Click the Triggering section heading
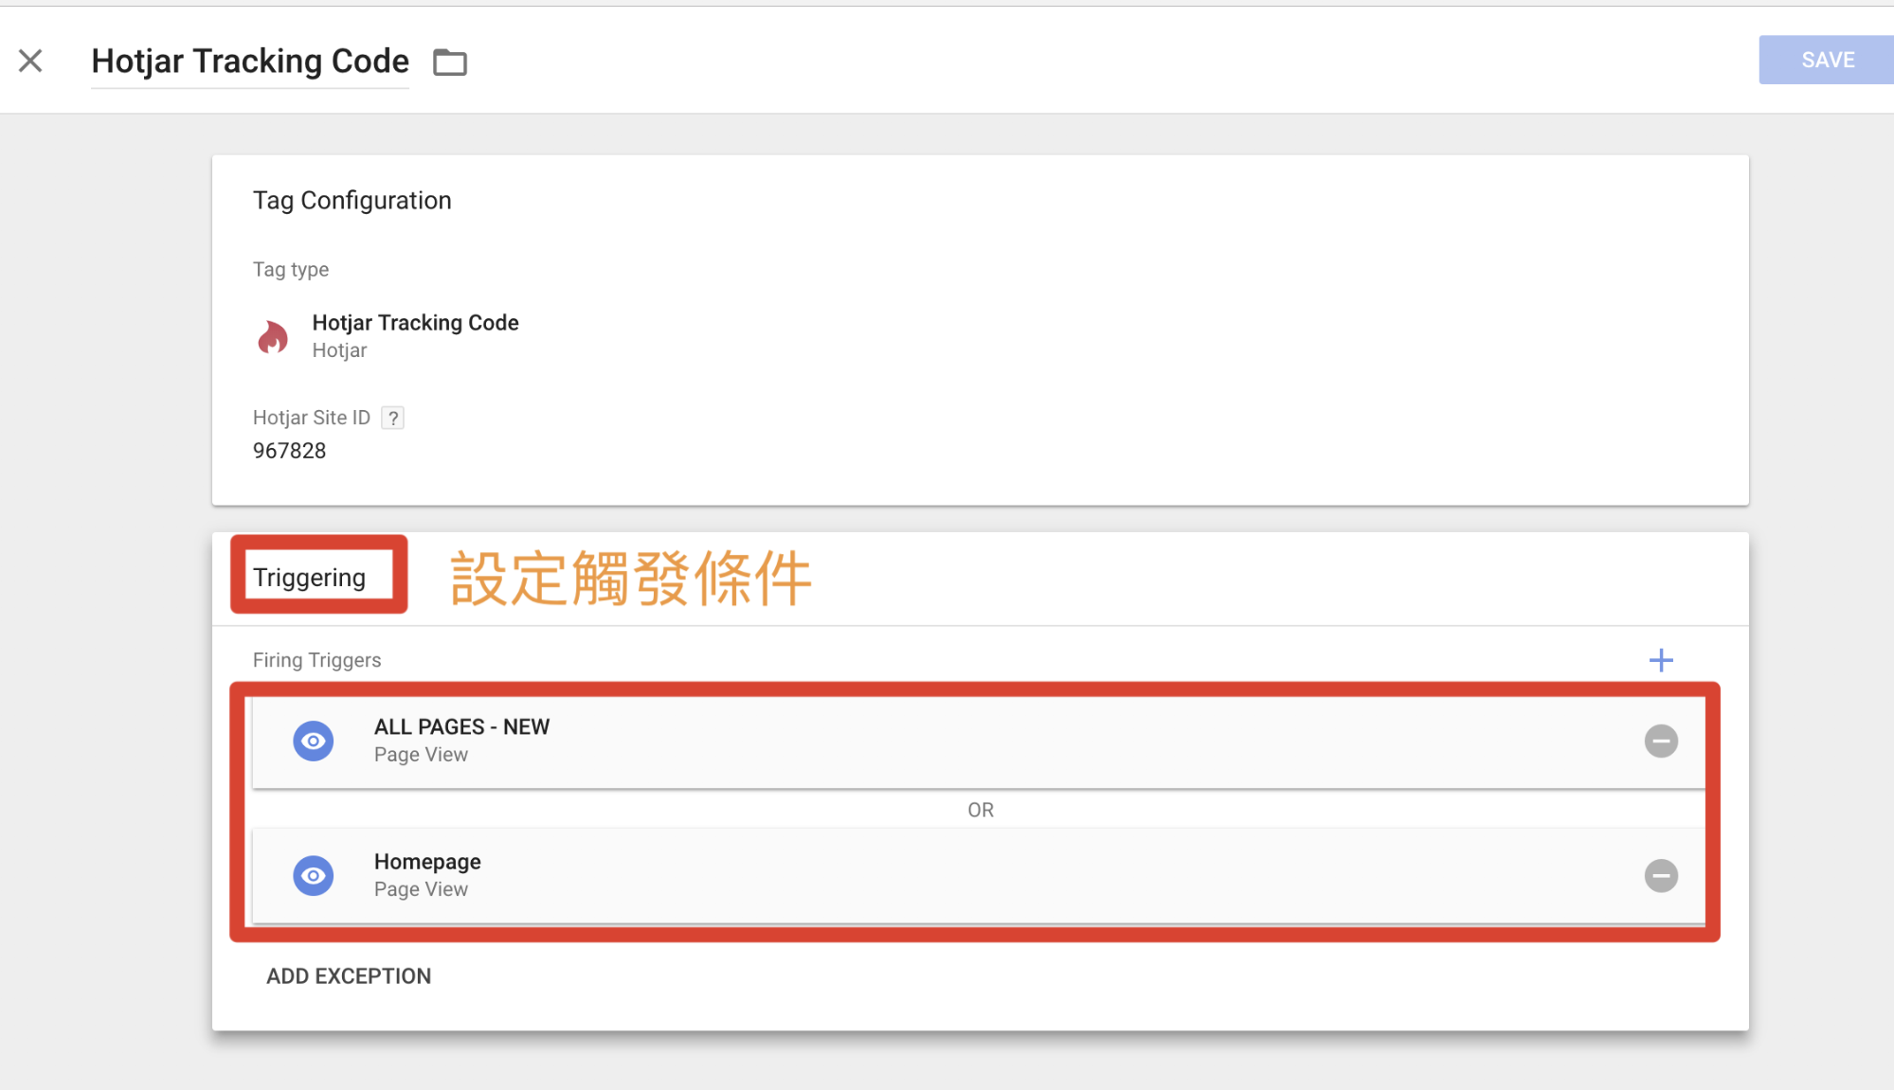 pyautogui.click(x=309, y=578)
